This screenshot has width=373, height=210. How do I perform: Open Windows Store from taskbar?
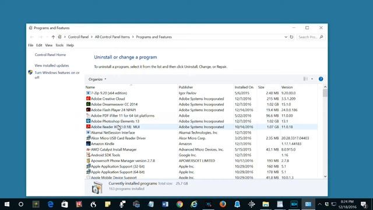[65, 204]
